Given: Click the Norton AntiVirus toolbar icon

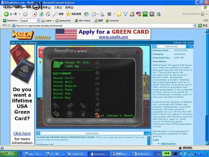Looking at the screenshot, I should click(202, 14).
